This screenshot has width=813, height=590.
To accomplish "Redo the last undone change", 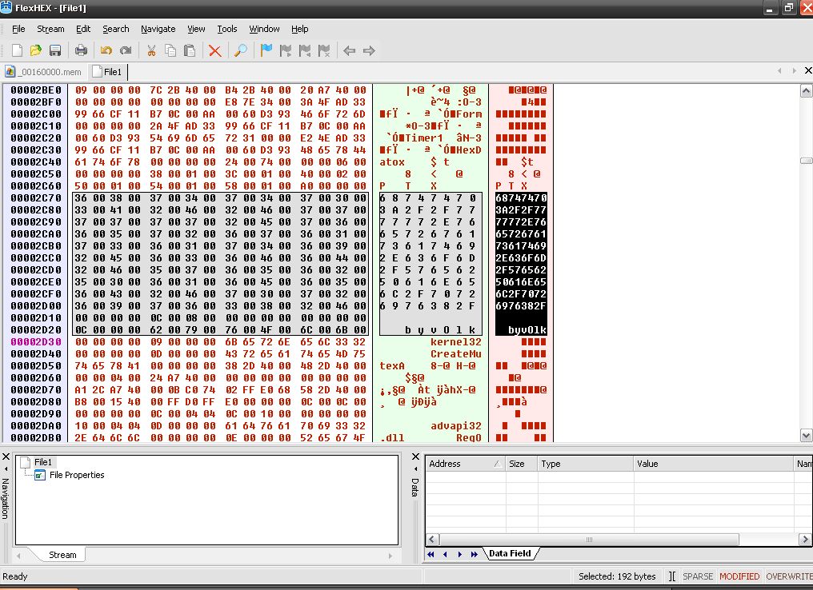I will point(126,50).
